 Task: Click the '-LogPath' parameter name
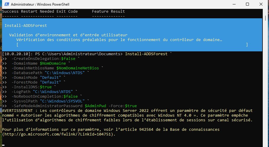21,92
